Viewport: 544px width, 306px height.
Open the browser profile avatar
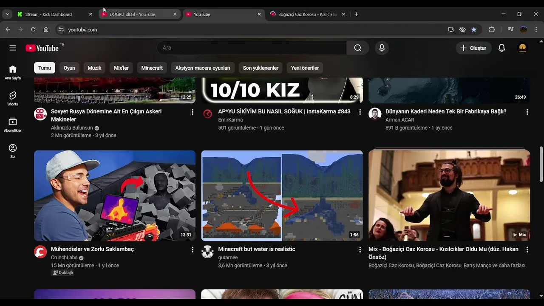click(x=524, y=29)
